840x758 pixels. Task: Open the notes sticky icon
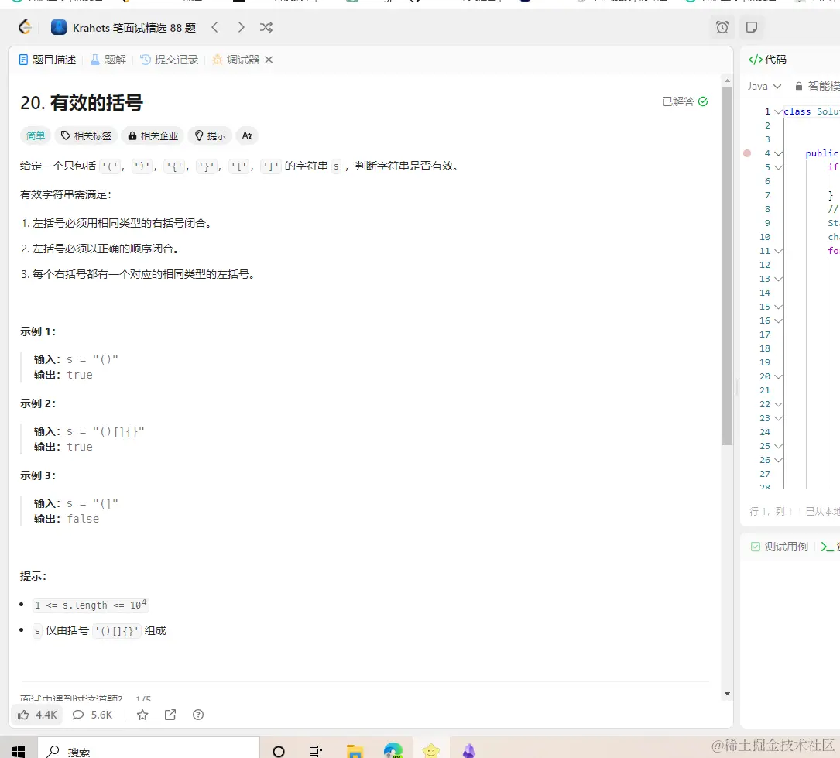[x=752, y=27]
